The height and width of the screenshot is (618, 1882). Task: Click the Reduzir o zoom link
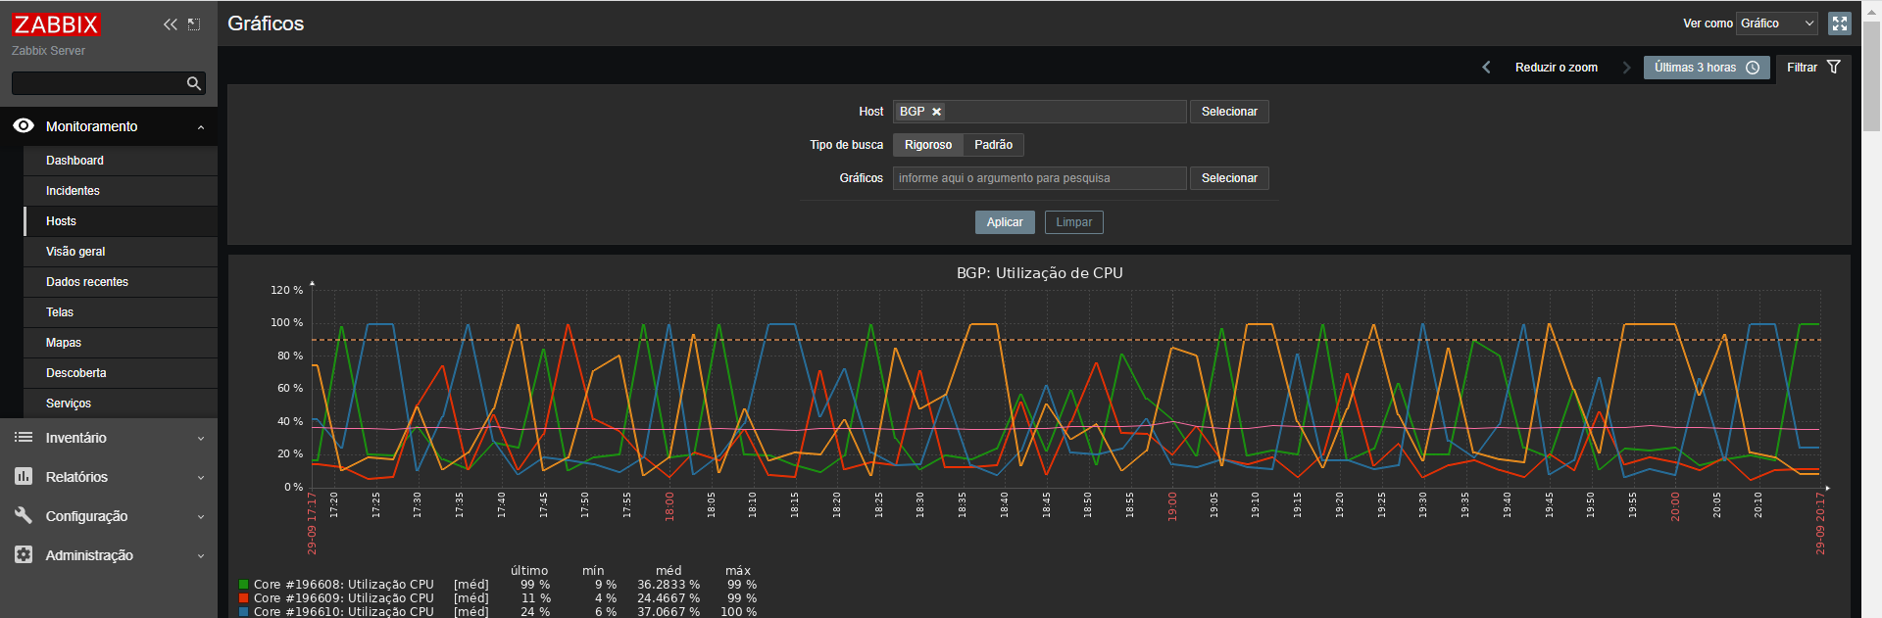pyautogui.click(x=1556, y=68)
